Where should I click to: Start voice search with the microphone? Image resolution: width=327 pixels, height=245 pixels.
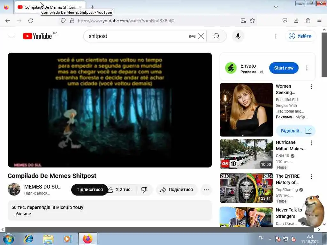tap(238, 36)
